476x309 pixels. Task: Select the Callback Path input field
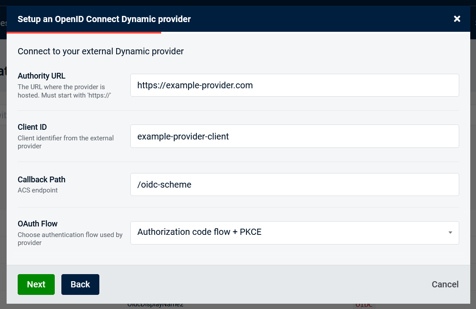(294, 185)
